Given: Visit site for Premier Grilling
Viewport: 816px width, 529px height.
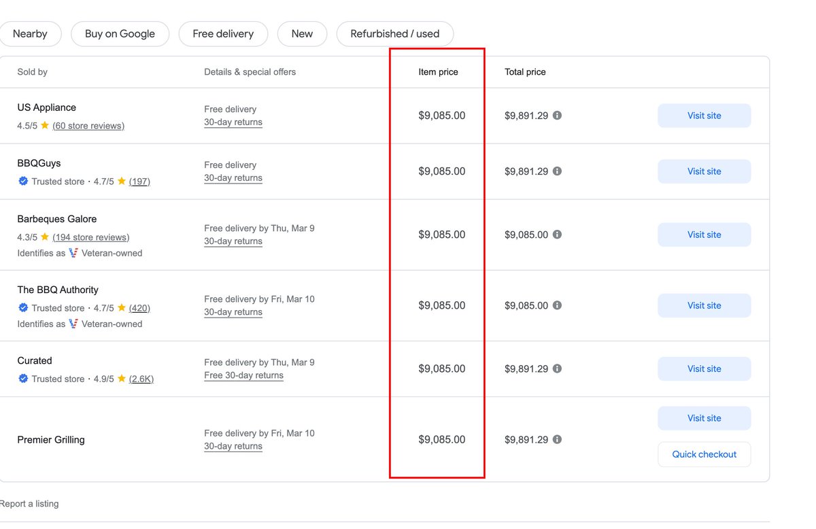Looking at the screenshot, I should coord(704,418).
